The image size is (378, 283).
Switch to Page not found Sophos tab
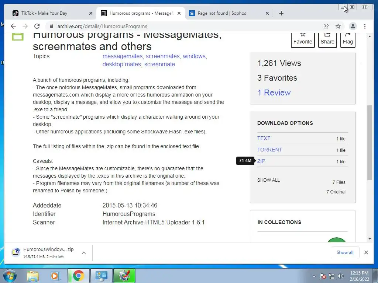click(222, 13)
